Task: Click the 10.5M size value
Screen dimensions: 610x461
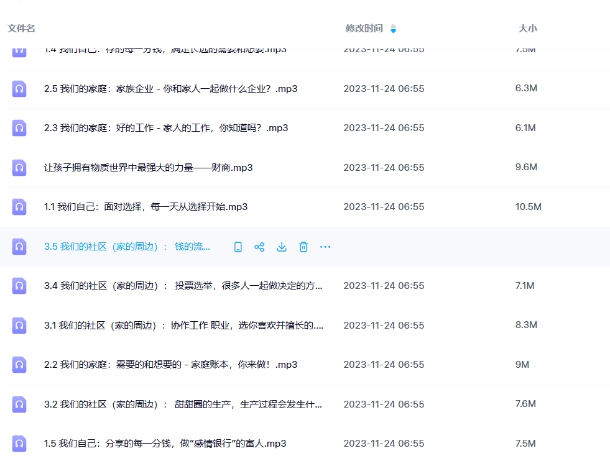Action: click(529, 207)
